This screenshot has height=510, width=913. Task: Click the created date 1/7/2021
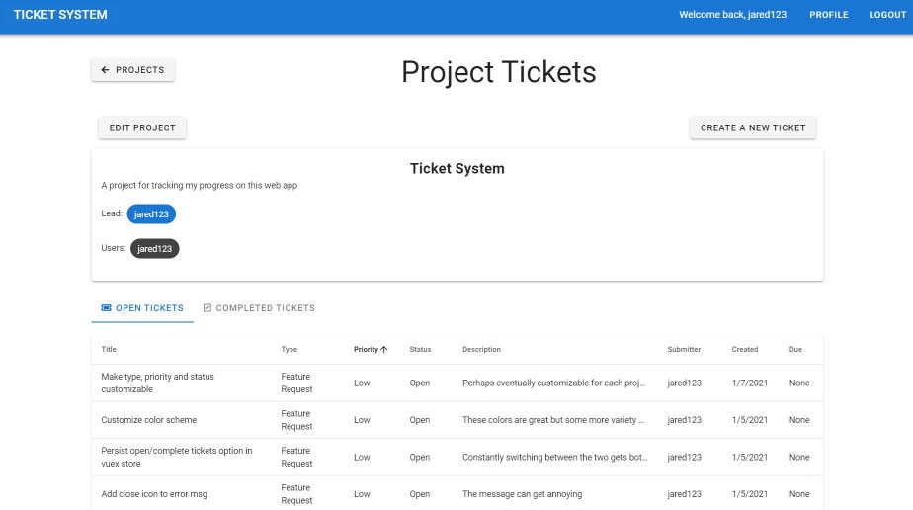[749, 383]
